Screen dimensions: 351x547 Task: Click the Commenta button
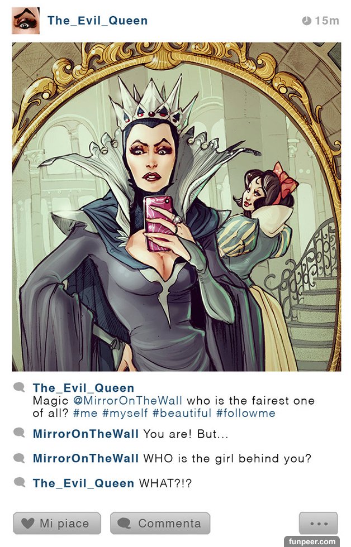click(160, 523)
